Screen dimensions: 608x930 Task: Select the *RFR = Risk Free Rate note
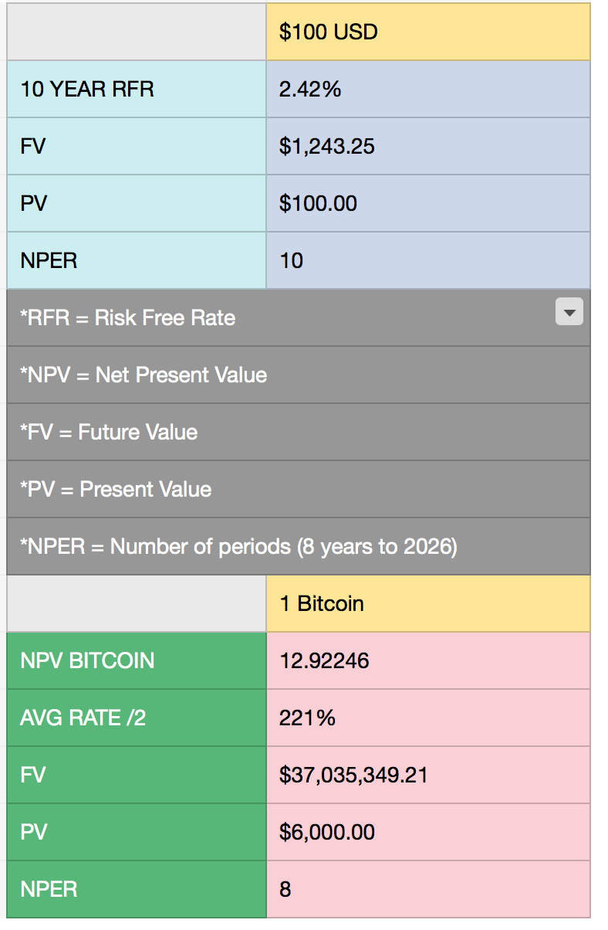tap(299, 317)
